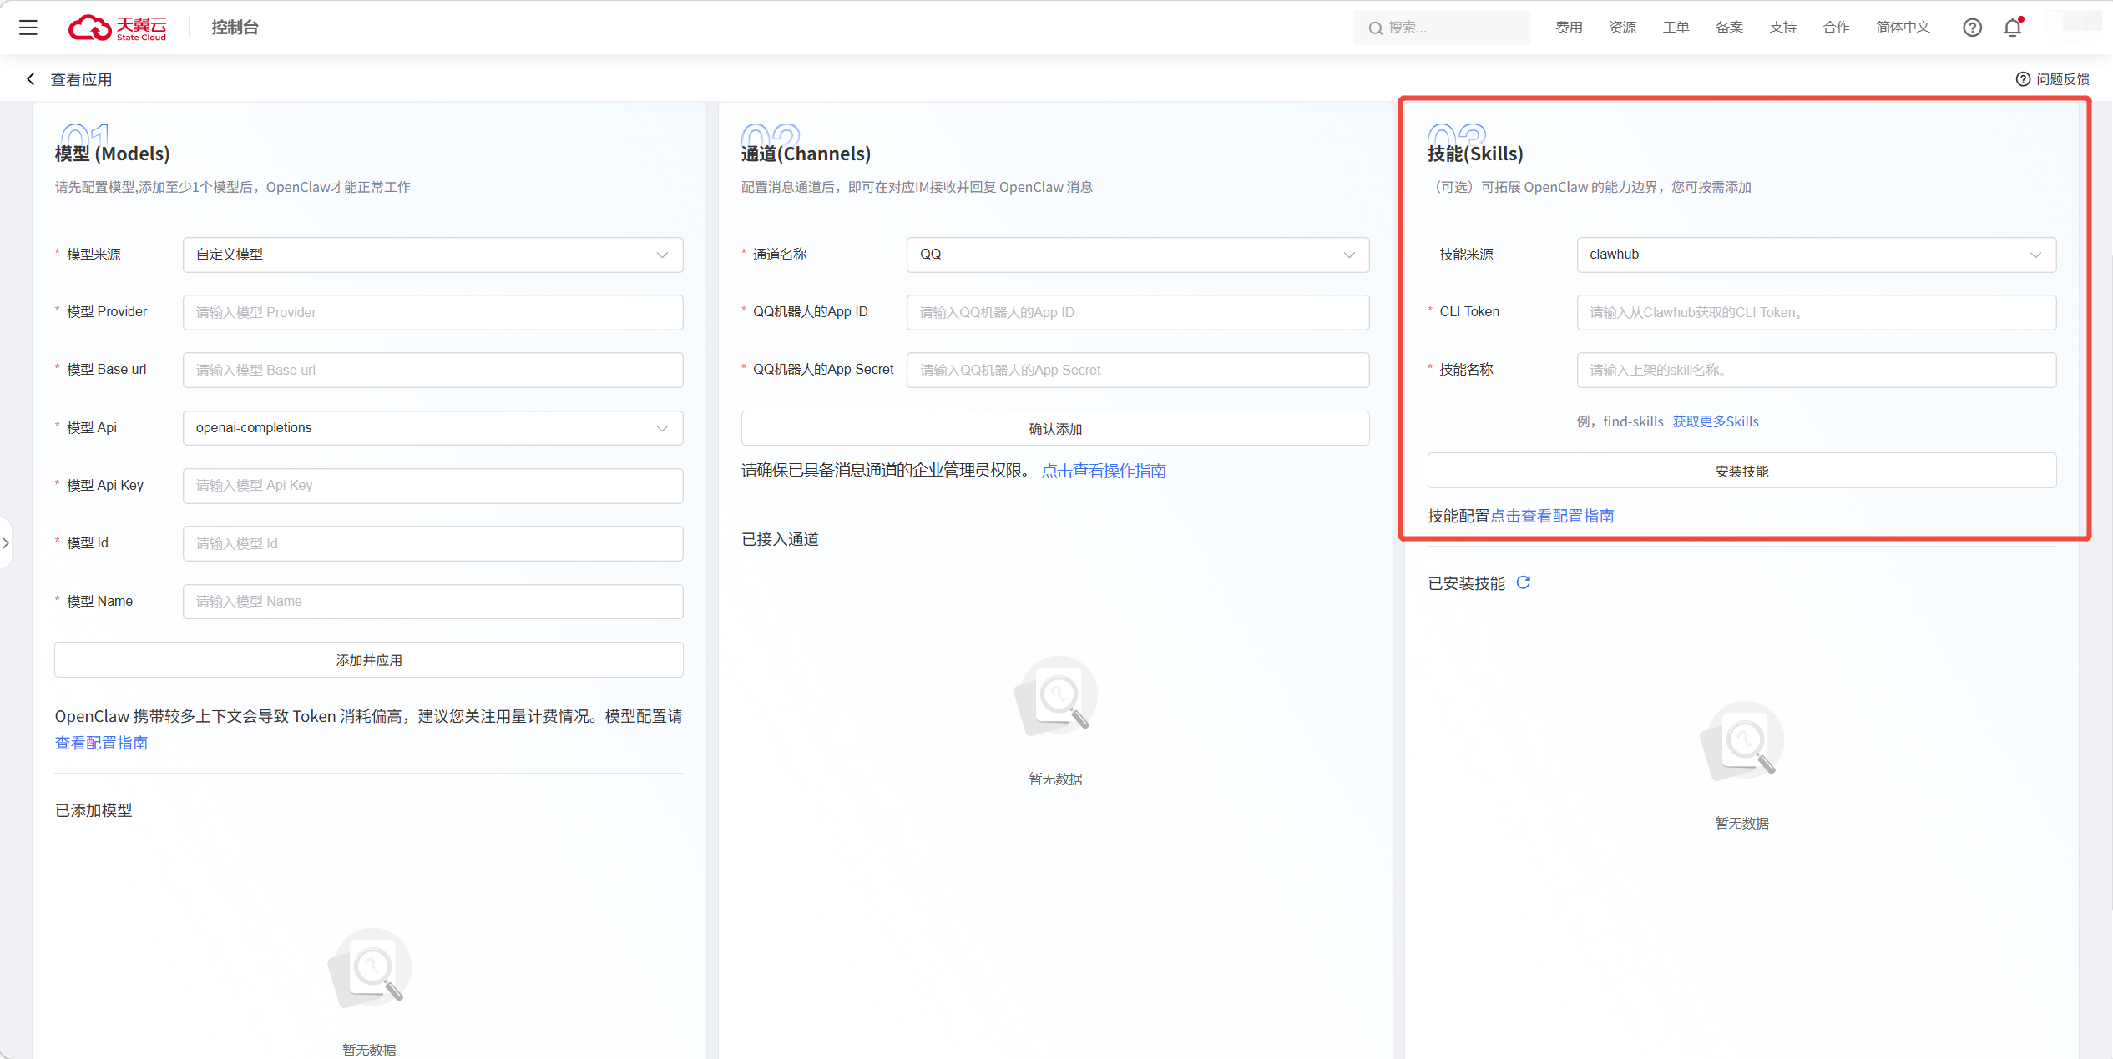Expand the 模型 Api dropdown
Screen dimensions: 2113x1059
(x=432, y=428)
